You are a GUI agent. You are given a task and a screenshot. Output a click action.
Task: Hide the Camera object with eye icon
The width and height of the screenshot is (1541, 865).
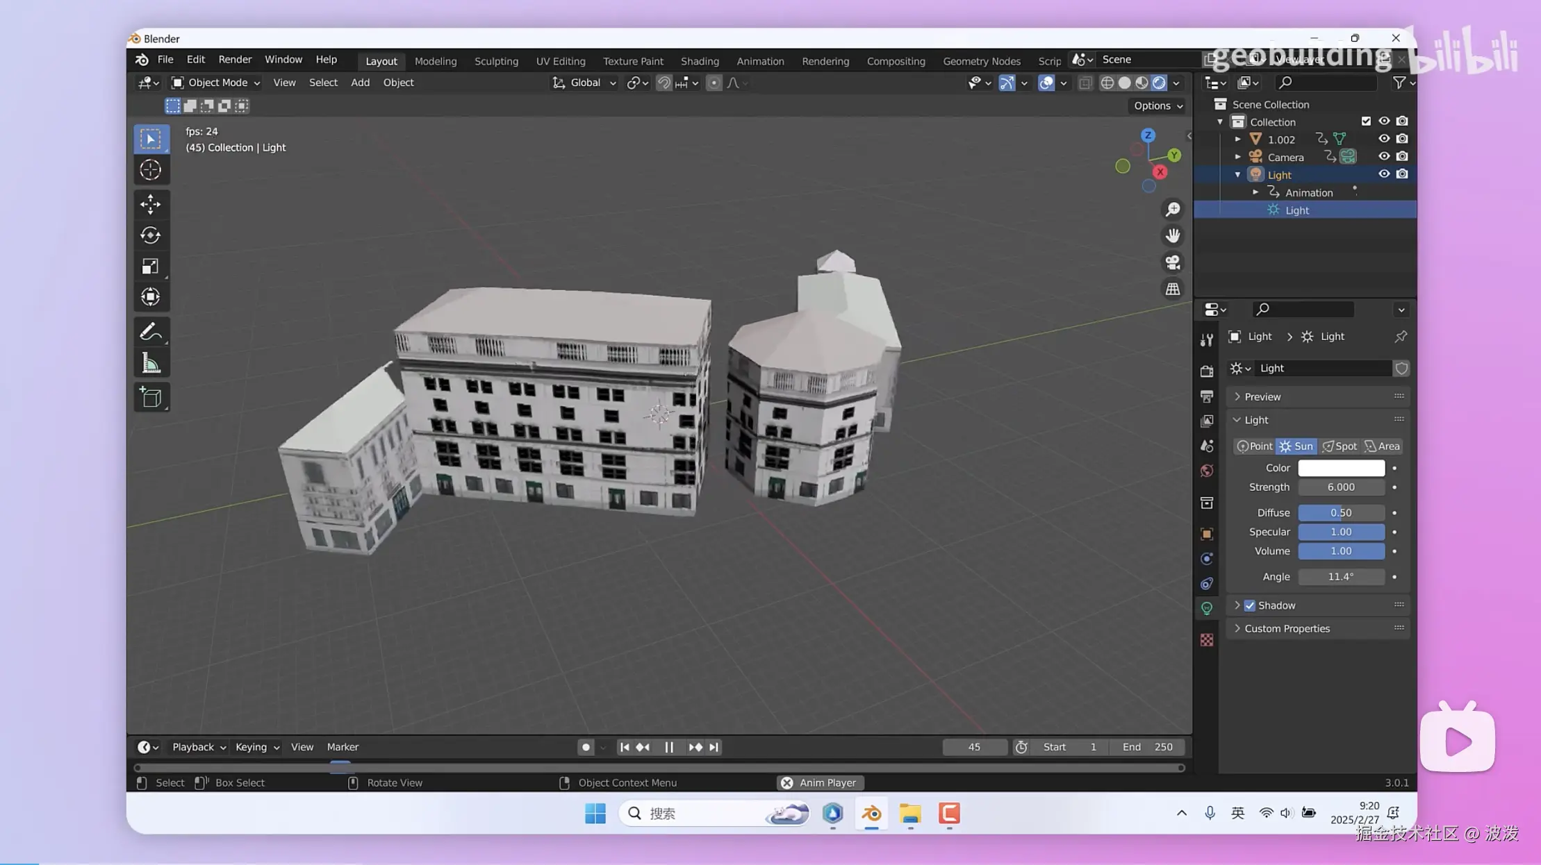[1383, 157]
